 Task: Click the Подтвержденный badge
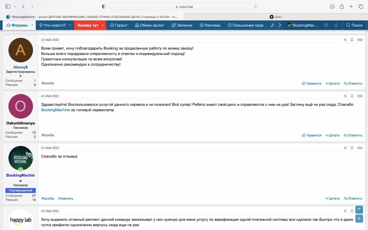coord(20,190)
